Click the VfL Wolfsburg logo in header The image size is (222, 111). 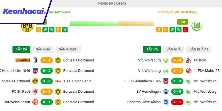click(x=196, y=26)
